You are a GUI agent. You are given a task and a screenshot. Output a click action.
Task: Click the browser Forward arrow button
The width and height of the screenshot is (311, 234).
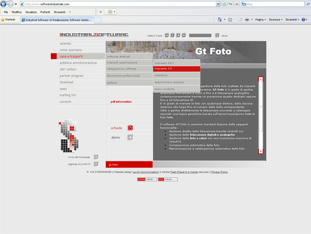click(10, 4)
